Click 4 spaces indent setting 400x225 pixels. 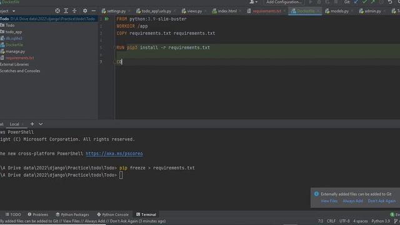click(x=361, y=221)
